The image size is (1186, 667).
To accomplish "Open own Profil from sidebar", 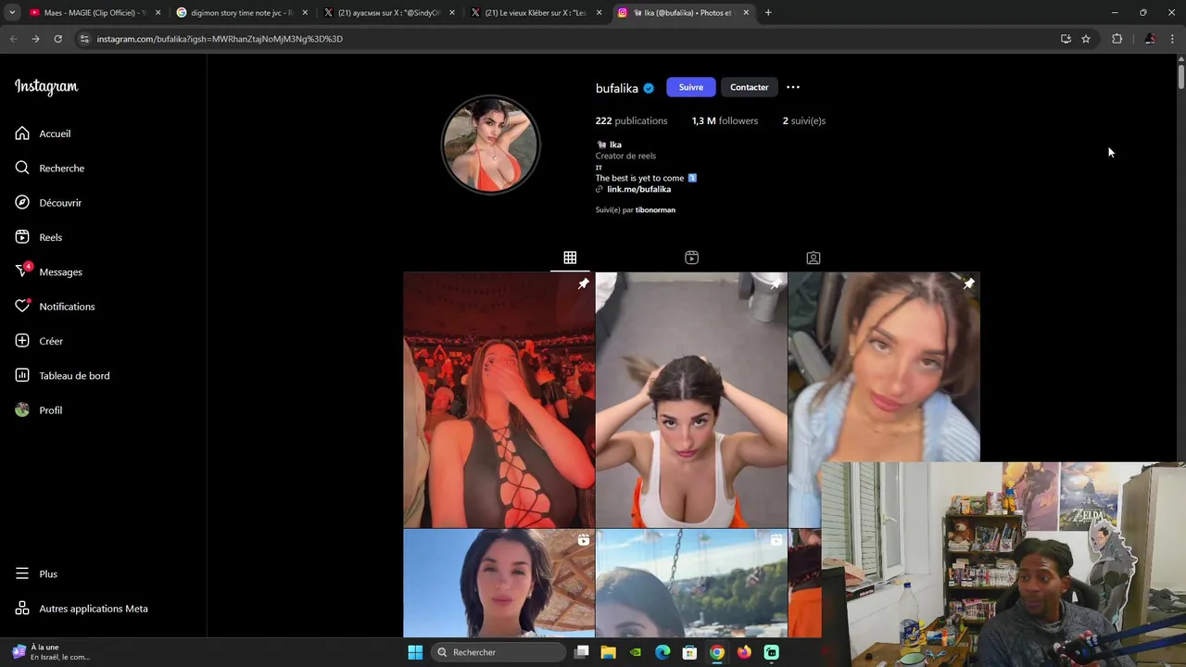I will coord(39,410).
